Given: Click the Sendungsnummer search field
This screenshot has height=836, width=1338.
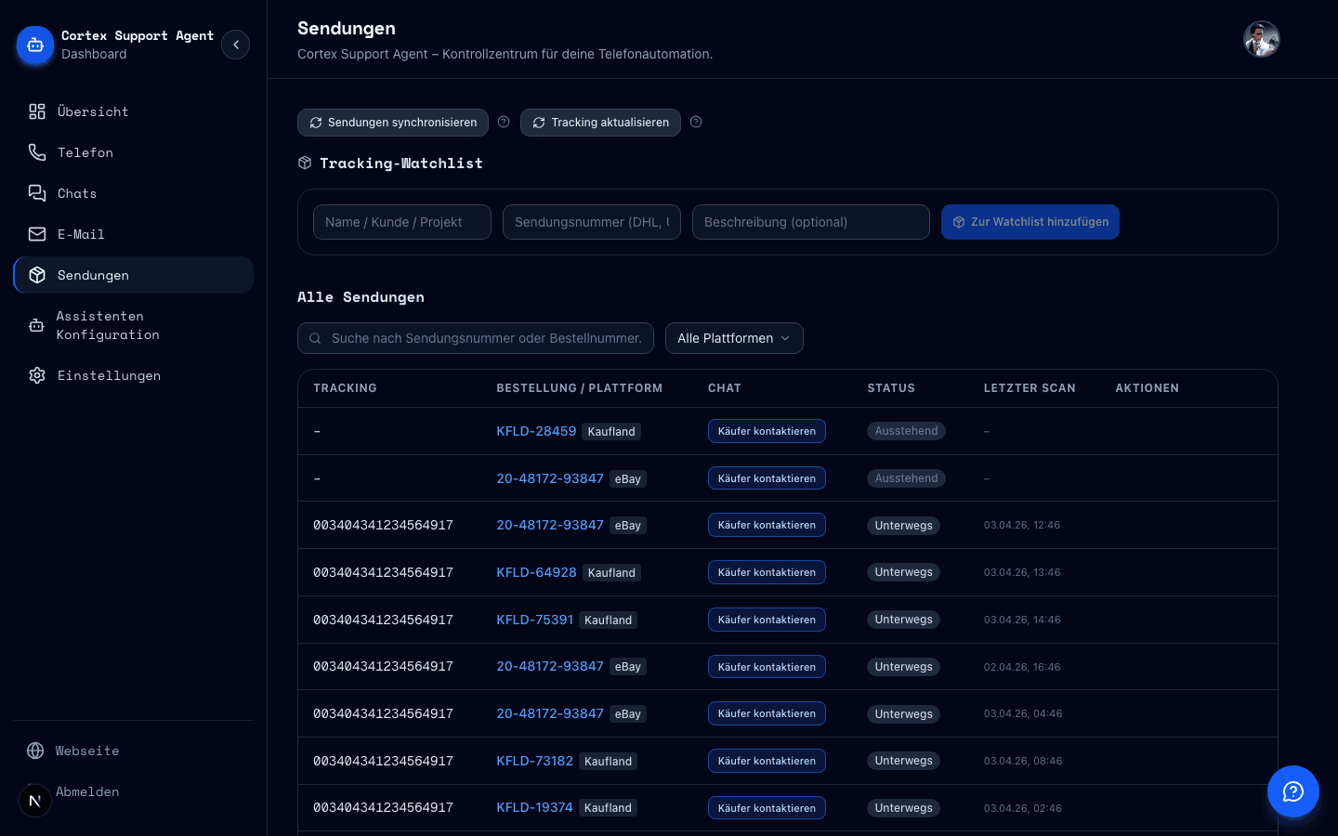Looking at the screenshot, I should coord(591,222).
